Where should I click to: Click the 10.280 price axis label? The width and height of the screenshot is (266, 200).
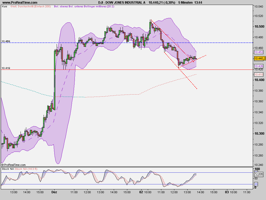258,145
